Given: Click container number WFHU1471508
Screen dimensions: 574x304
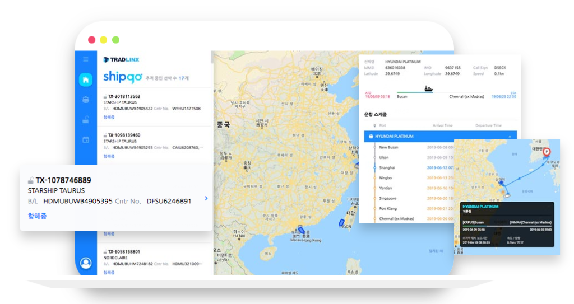Looking at the screenshot, I should pos(186,109).
